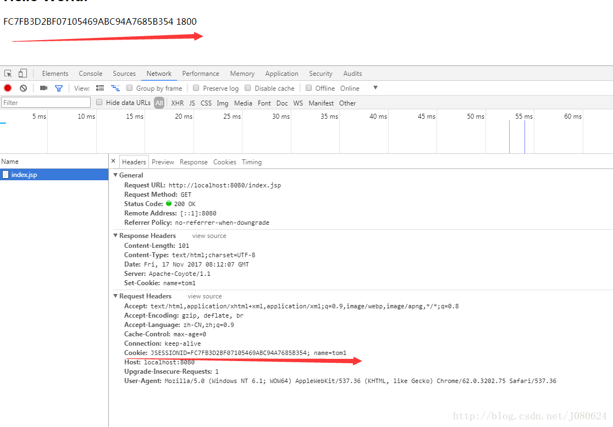Viewport: 613px width, 427px height.
Task: Go to the Security tab
Action: click(321, 74)
